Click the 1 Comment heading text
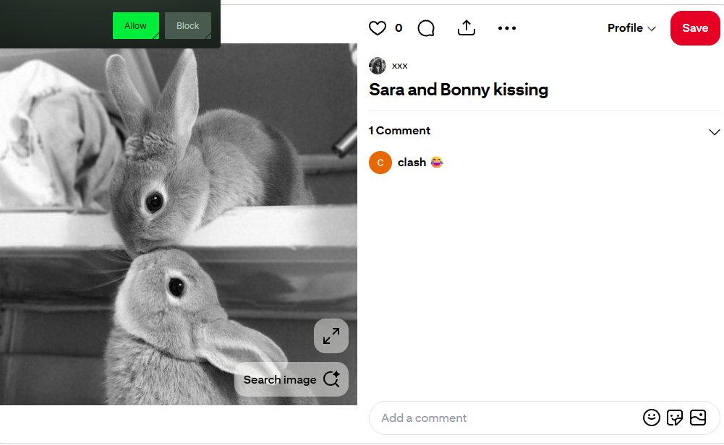724x445 pixels. click(x=399, y=131)
